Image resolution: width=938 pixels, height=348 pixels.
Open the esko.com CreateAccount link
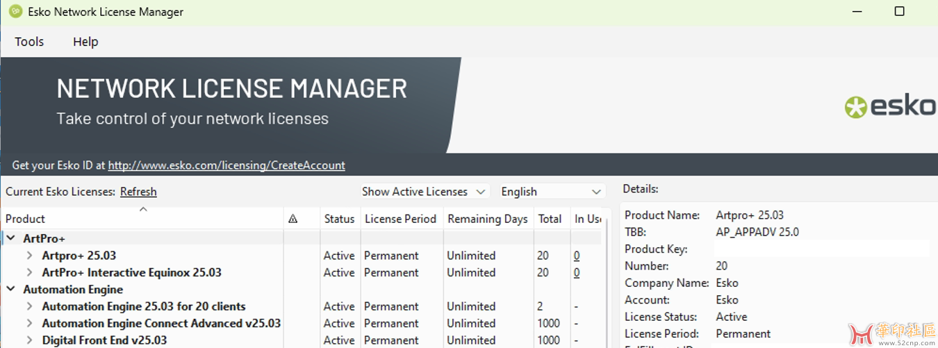(227, 165)
